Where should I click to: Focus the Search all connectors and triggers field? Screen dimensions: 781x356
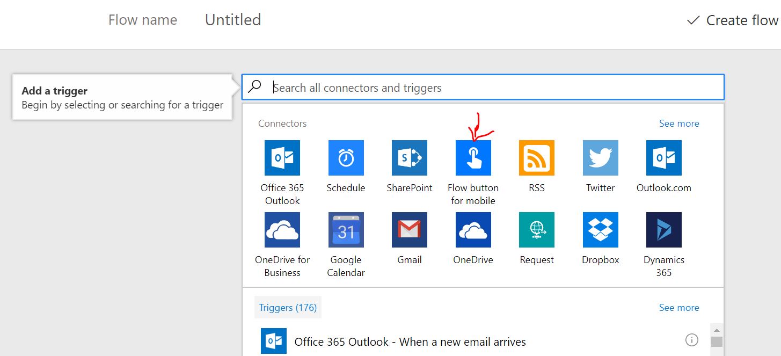pos(483,88)
